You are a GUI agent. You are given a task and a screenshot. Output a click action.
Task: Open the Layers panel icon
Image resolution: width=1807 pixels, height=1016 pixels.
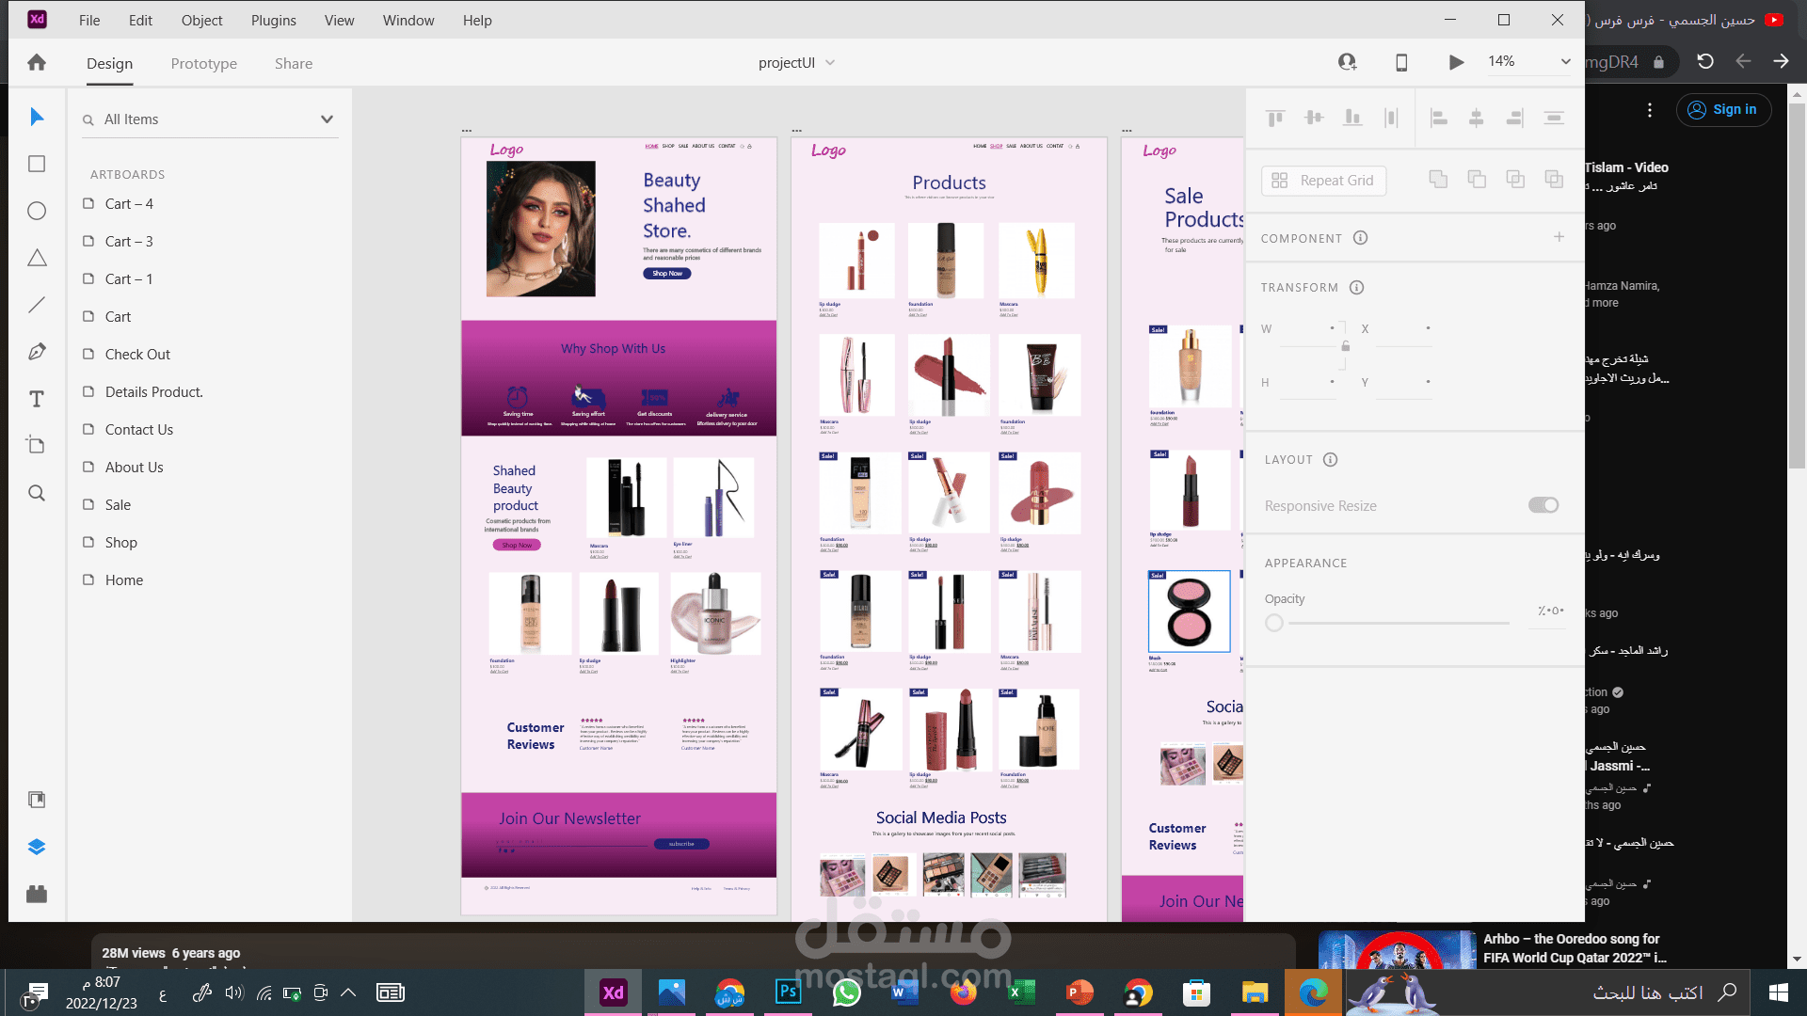click(x=37, y=847)
